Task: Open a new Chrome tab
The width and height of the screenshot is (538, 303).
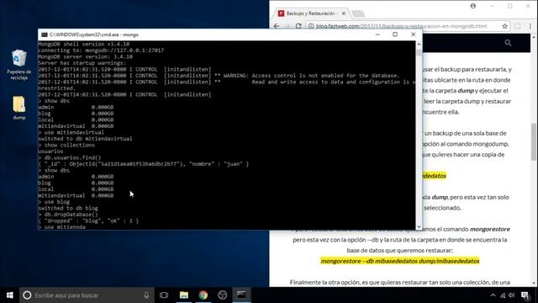Action: (358, 13)
